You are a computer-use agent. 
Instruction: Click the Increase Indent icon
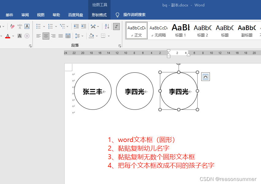(x=84, y=26)
